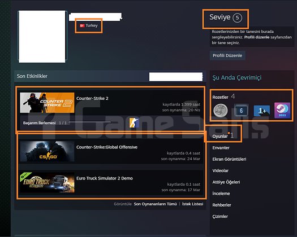Open the purple Steam 2022 badge
Viewport: 297px width, 237px height.
pos(282,111)
